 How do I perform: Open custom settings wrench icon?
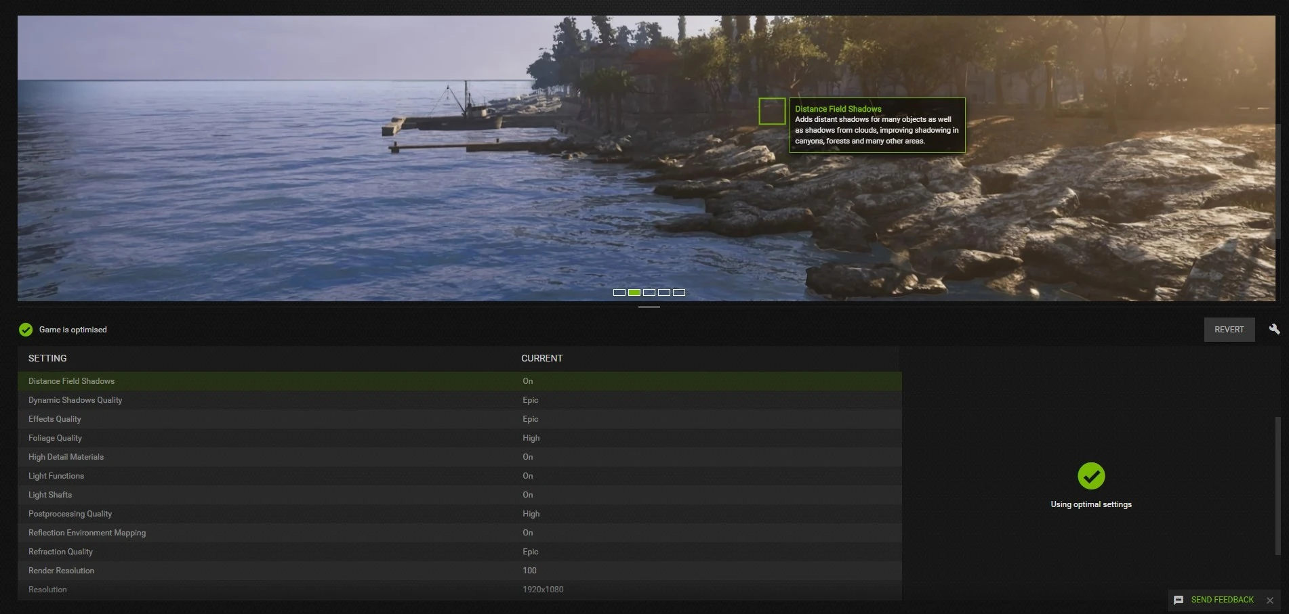coord(1274,329)
